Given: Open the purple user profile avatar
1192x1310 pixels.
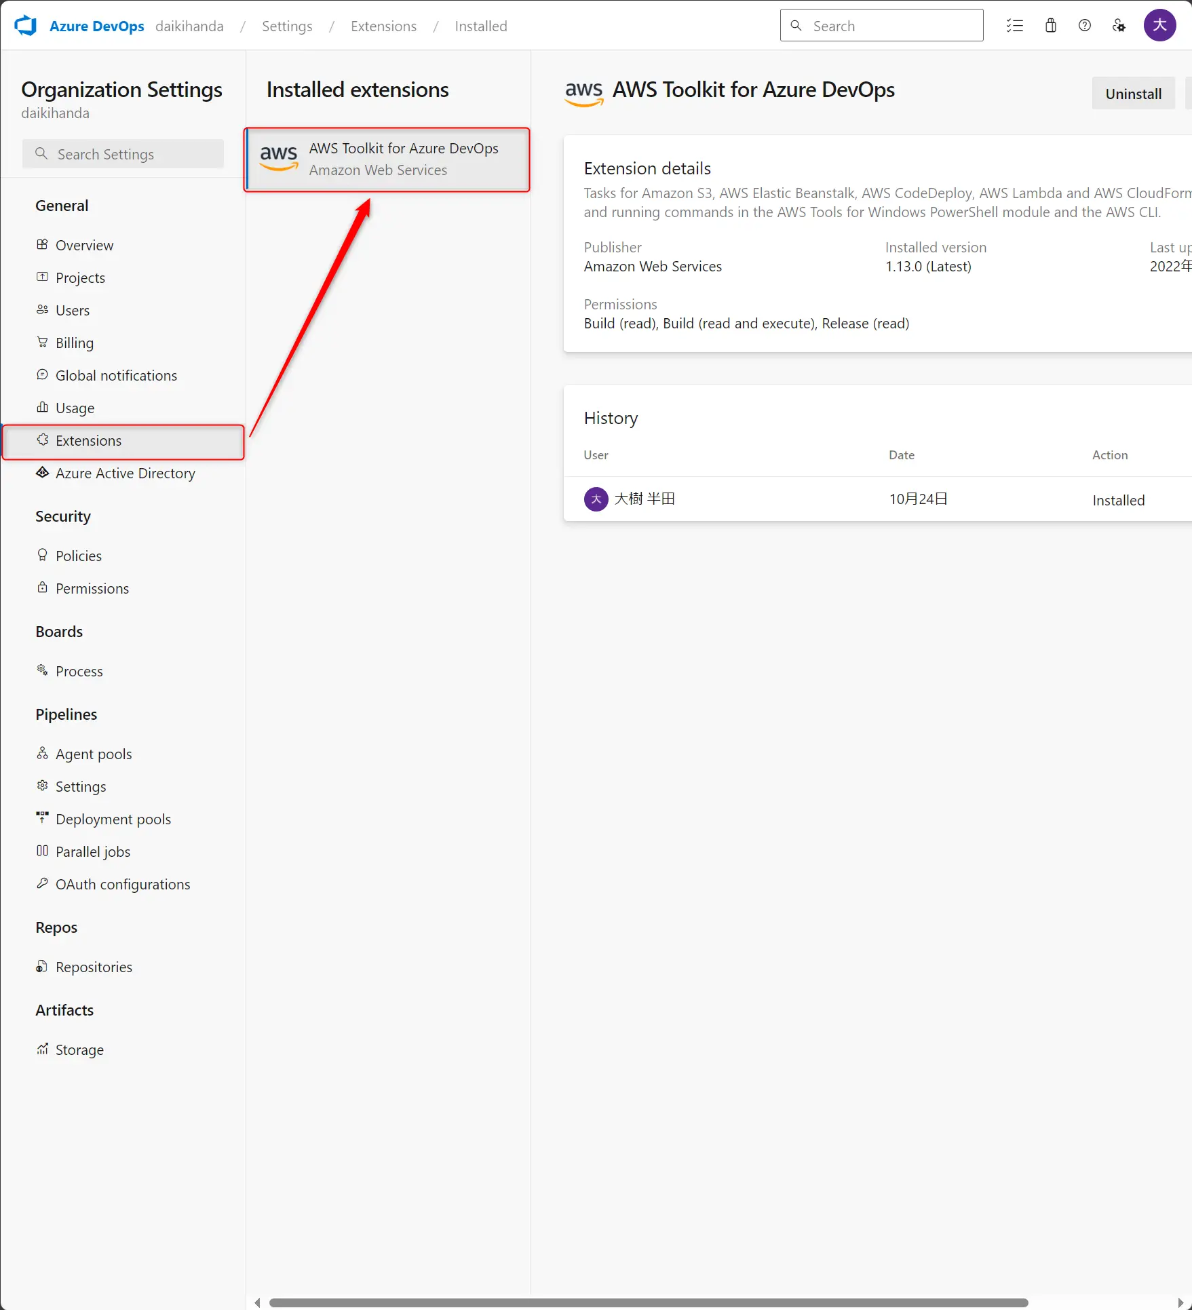Looking at the screenshot, I should coord(1160,26).
